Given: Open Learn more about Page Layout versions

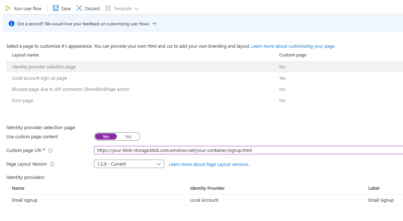Looking at the screenshot, I should click(209, 164).
